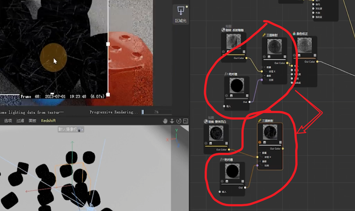This screenshot has height=211, width=355.
Task: Click the Out Color port of 颜色校正 node
Action: click(318, 62)
